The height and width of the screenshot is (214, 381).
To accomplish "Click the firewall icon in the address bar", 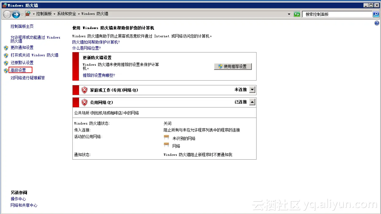I will (28, 14).
